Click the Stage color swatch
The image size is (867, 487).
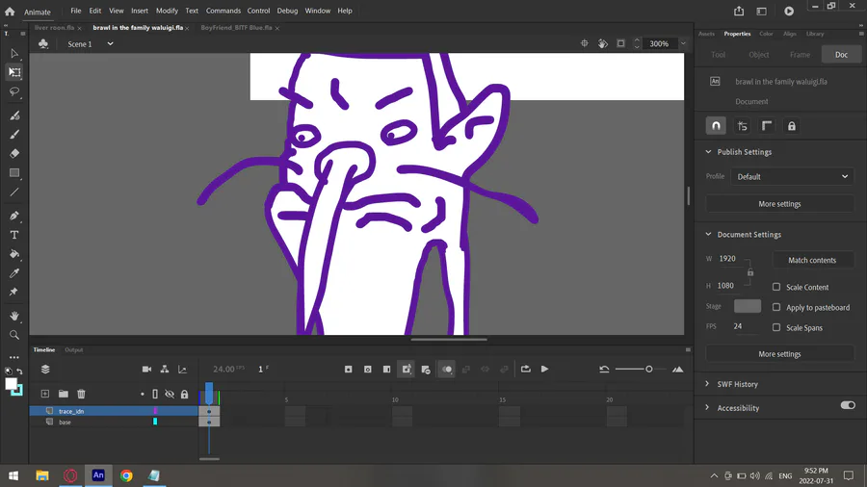(747, 306)
